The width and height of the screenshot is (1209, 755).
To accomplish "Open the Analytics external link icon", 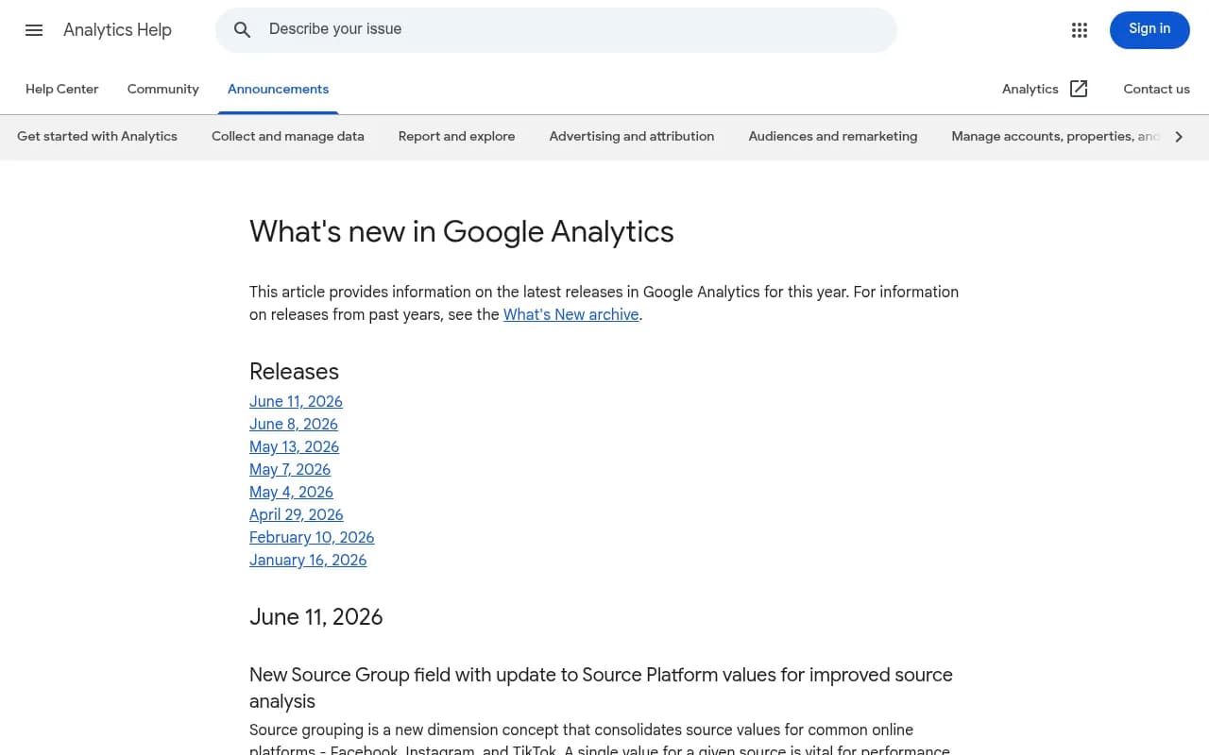I will 1079,89.
